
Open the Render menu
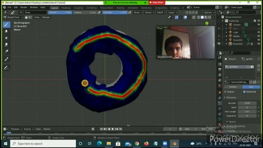click(x=24, y=7)
